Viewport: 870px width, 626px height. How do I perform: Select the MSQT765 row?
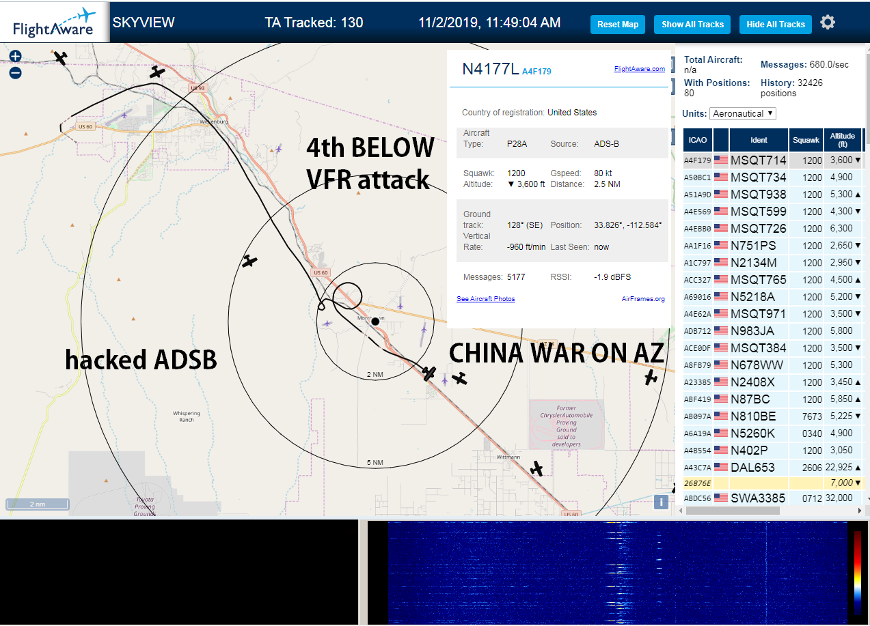coord(773,280)
